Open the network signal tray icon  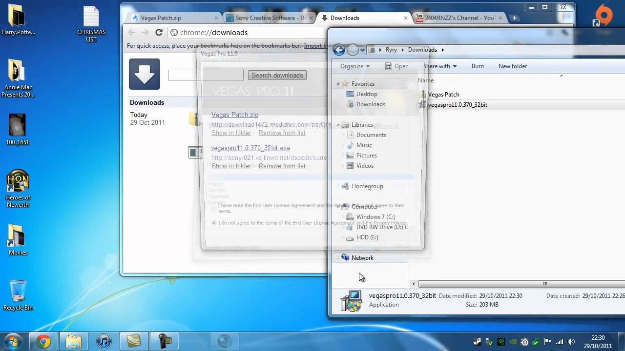[560, 342]
